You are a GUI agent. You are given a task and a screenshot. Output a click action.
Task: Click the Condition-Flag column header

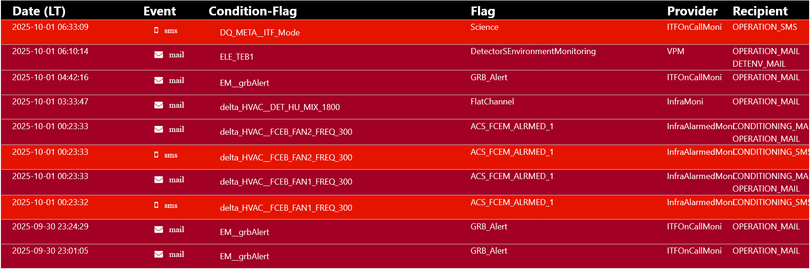tap(253, 11)
